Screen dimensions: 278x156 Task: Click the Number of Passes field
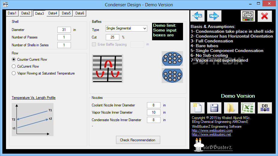tap(64, 37)
